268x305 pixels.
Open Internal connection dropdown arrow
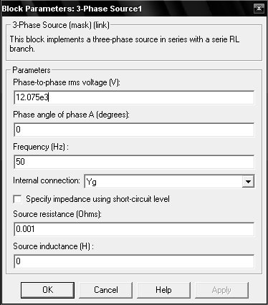248,182
